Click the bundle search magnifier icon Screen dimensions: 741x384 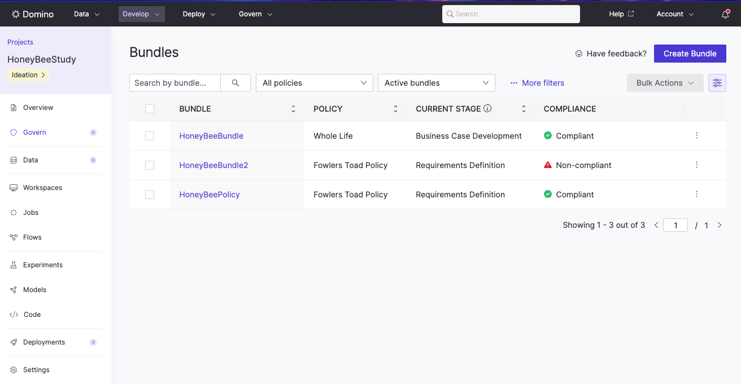click(x=236, y=83)
